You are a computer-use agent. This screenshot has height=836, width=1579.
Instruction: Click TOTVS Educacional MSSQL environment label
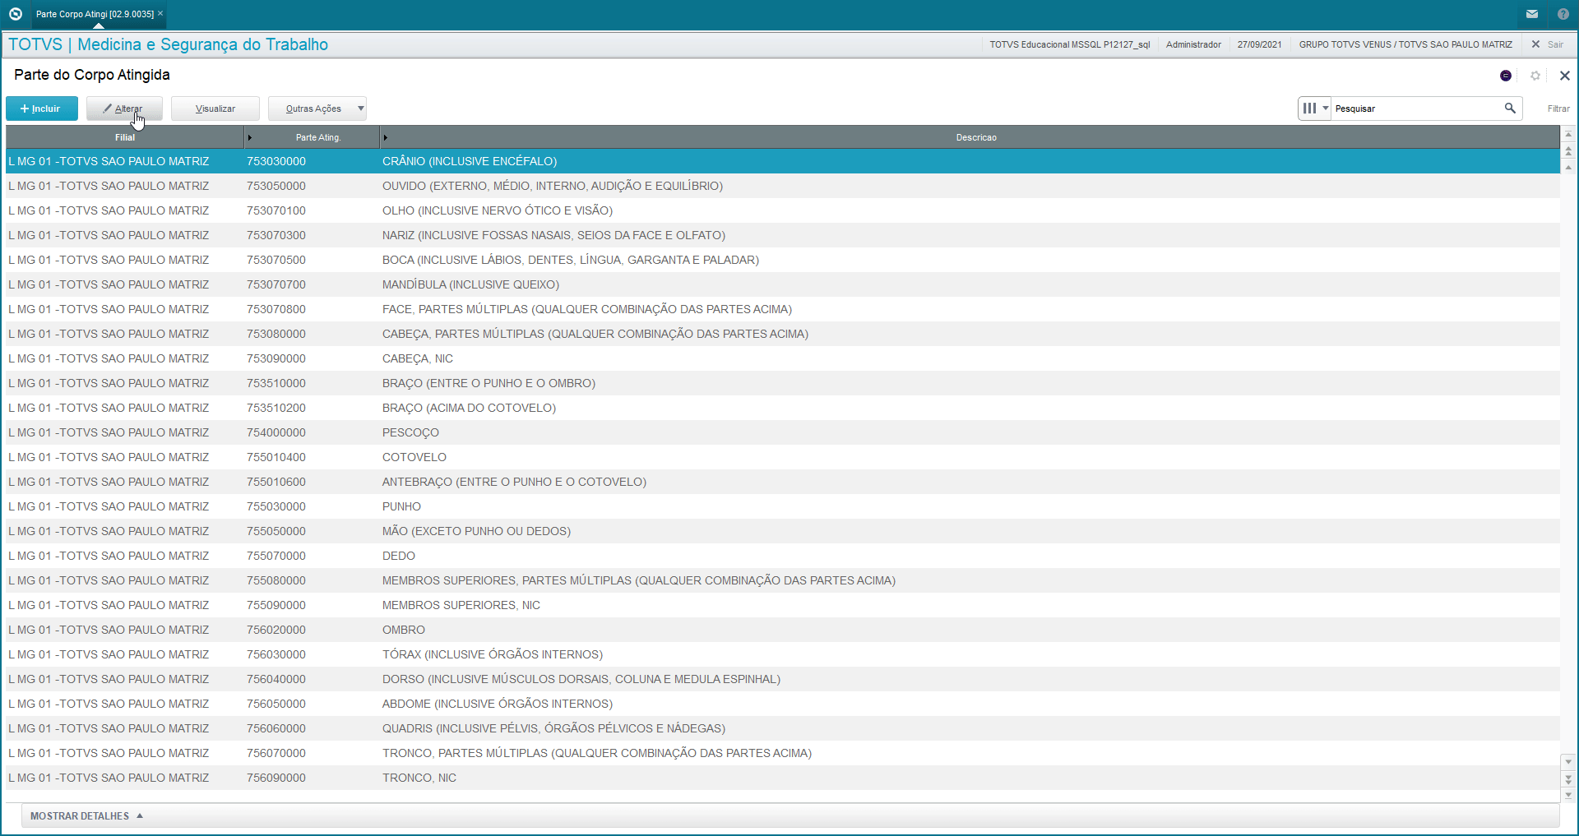point(1069,44)
